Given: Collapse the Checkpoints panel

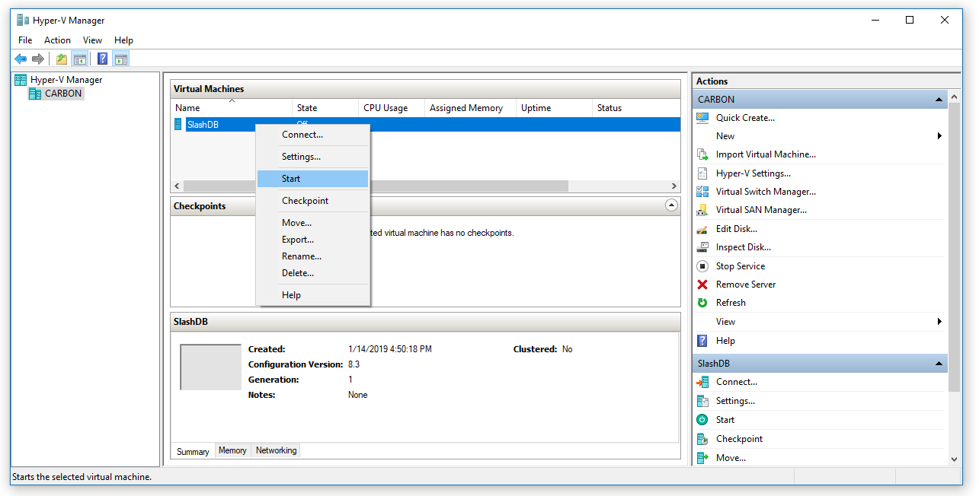Looking at the screenshot, I should [671, 205].
